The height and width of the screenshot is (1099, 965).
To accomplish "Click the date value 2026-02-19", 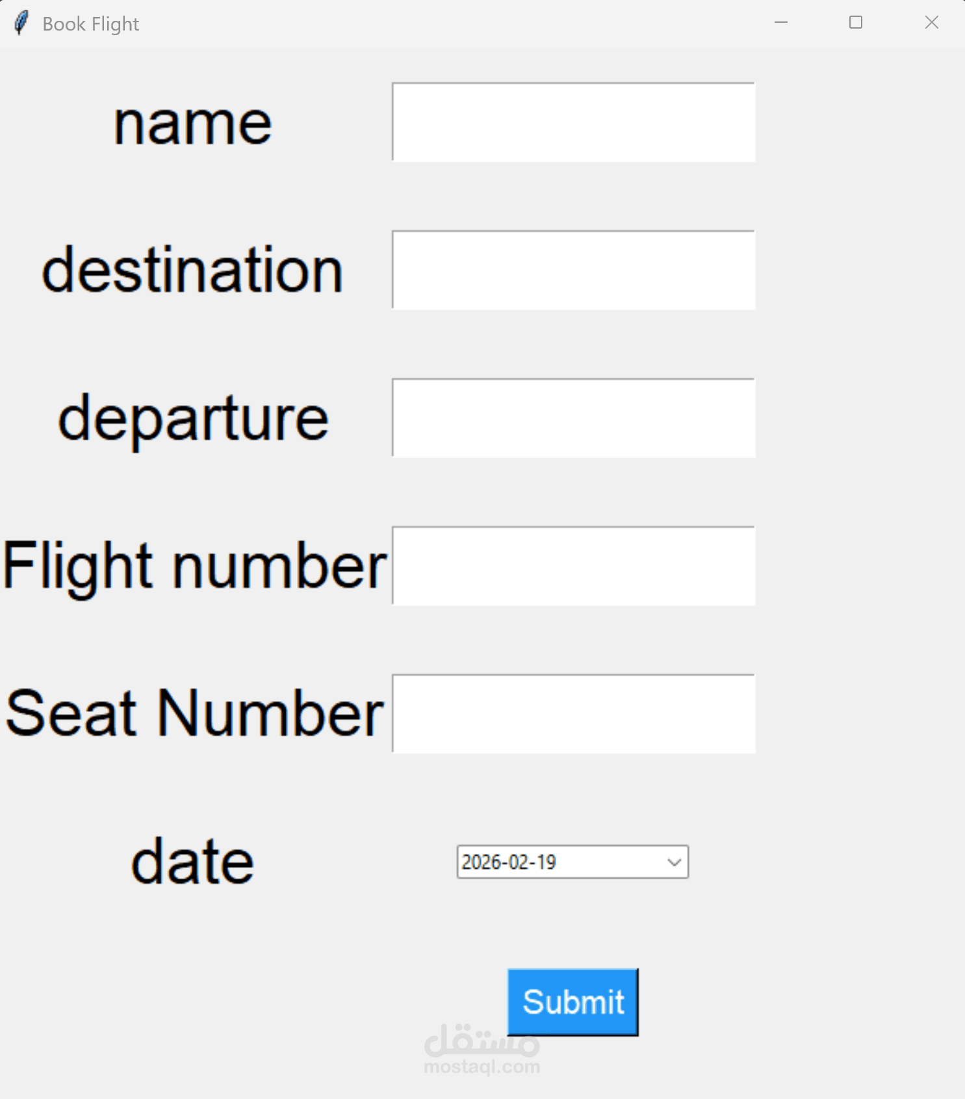I will [x=509, y=862].
